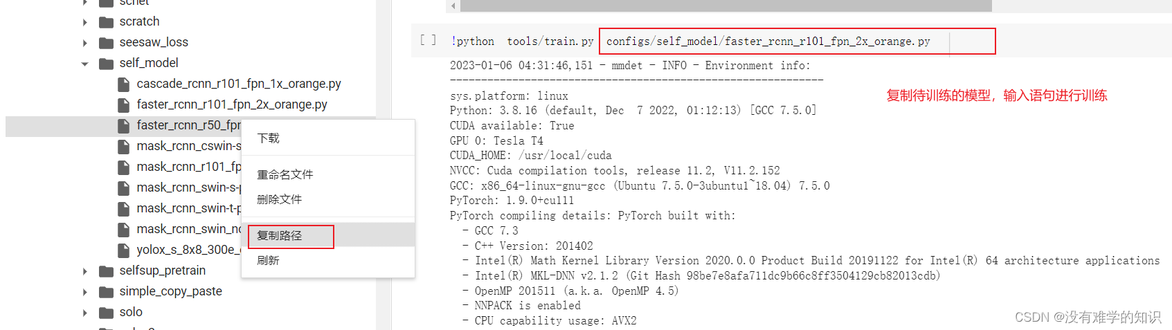Click the left scroll arrow of horizontal scrollbar
Screen dimensions: 1172x330
[453, 6]
